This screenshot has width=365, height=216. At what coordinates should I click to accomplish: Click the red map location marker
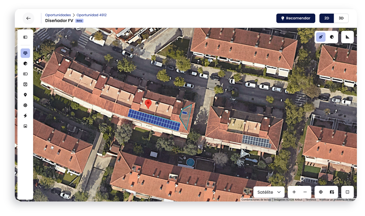tap(149, 104)
